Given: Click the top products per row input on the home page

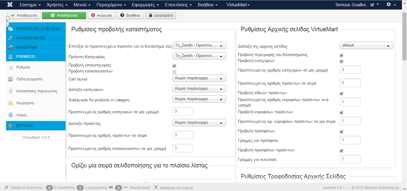Looking at the screenshot, I should [x=350, y=121].
